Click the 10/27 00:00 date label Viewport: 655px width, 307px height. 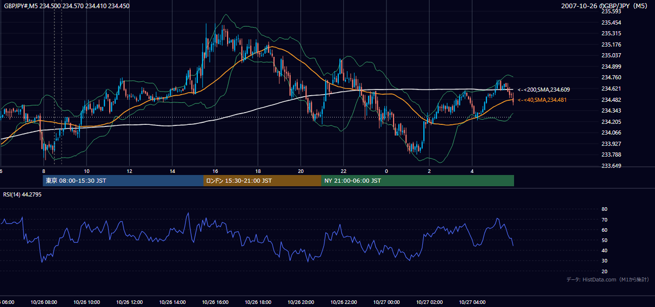pos(386,302)
